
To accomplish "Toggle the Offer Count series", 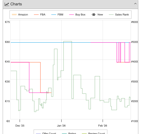I will [46, 133].
